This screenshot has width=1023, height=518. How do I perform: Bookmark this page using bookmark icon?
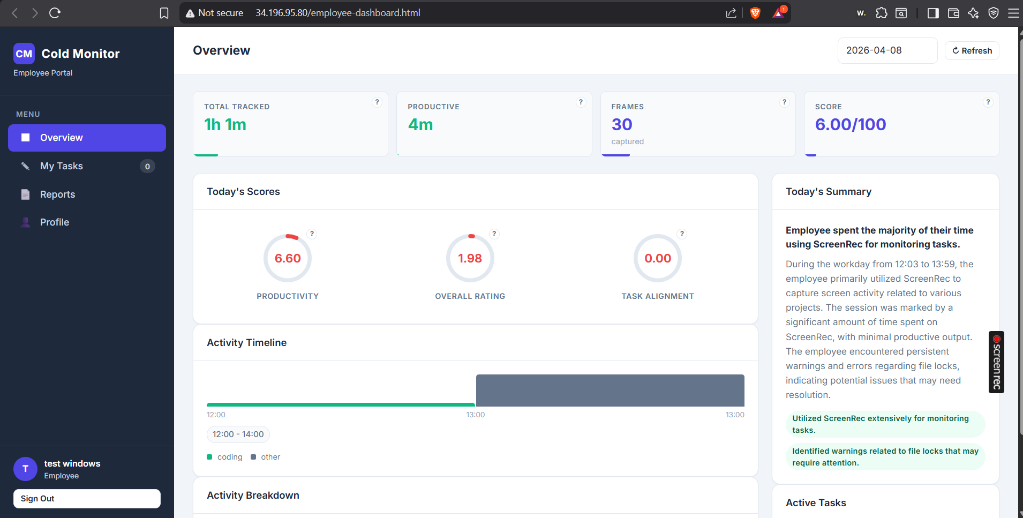click(164, 13)
